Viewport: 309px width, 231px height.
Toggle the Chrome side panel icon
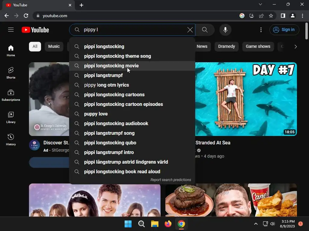[283, 16]
